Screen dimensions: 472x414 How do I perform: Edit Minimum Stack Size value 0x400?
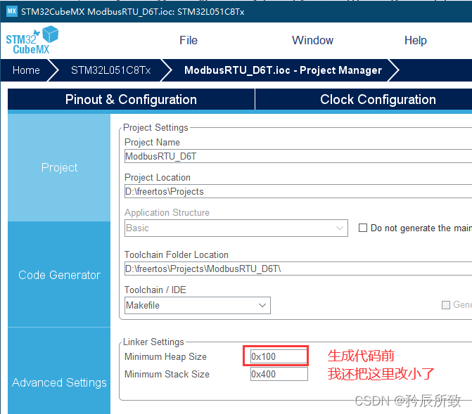[279, 374]
